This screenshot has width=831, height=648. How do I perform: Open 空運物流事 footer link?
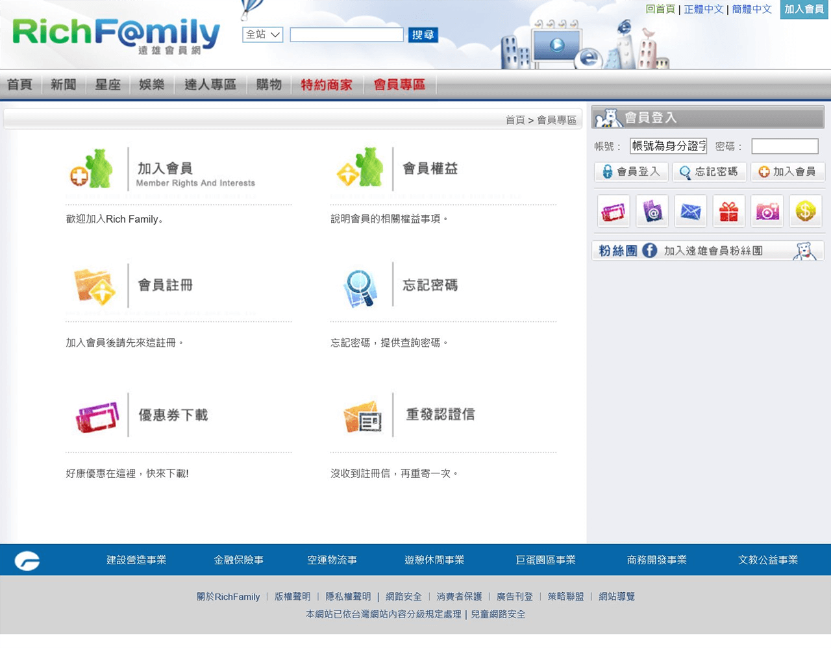click(332, 560)
